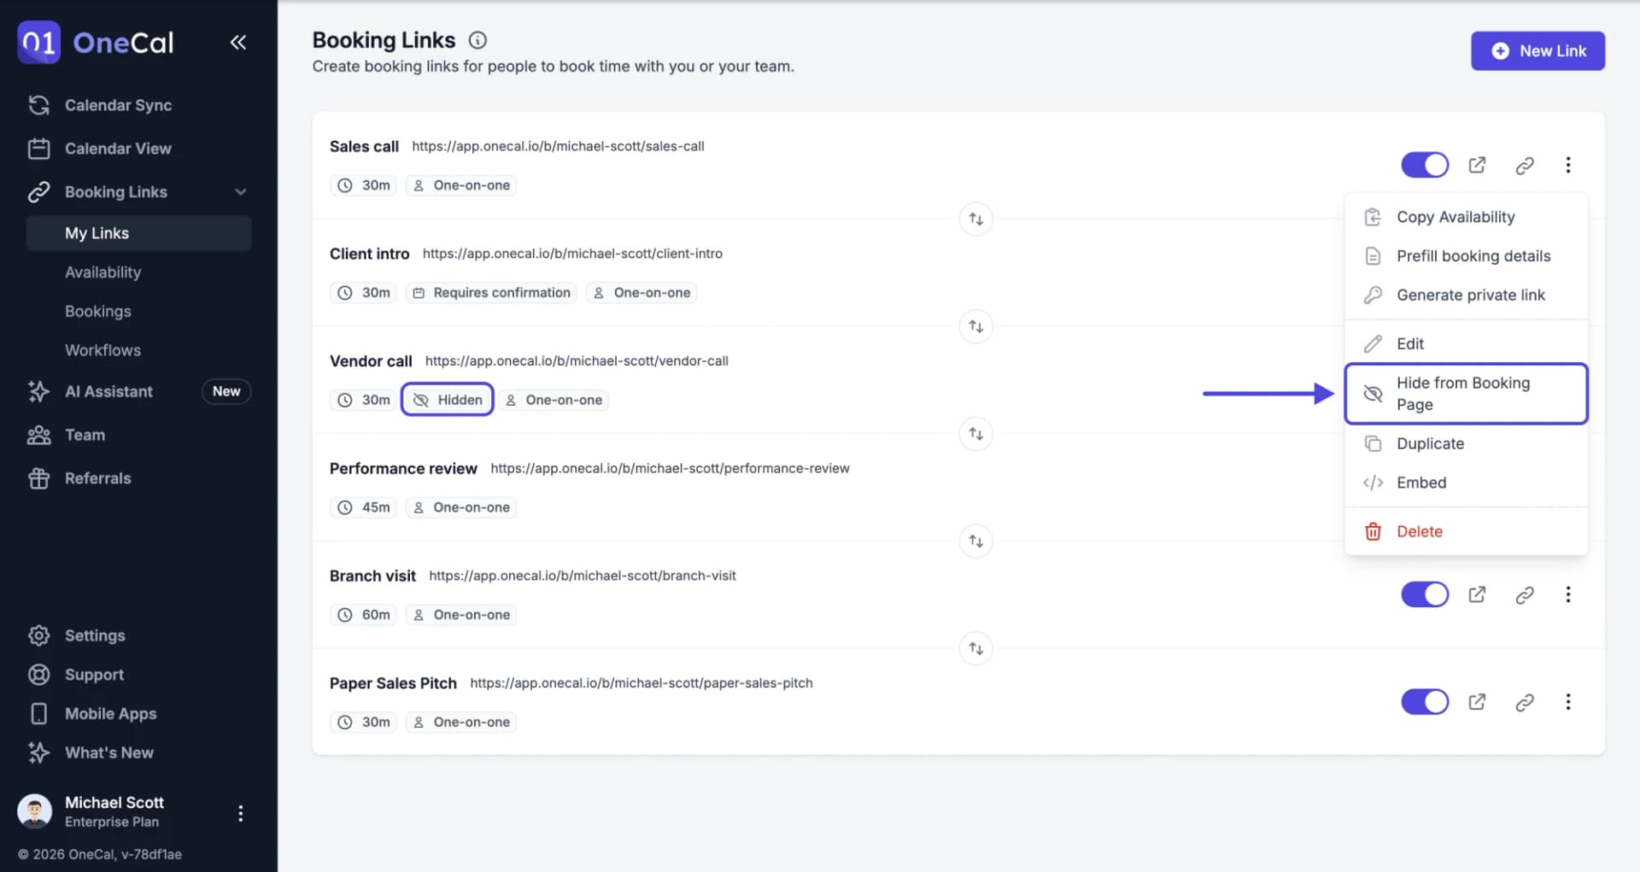
Task: Open Sales call link in new tab
Action: 1477,165
